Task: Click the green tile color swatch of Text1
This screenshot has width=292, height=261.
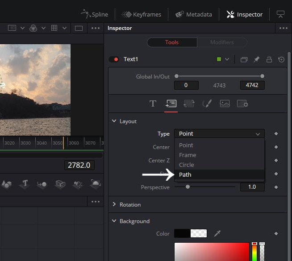Action: [219, 59]
